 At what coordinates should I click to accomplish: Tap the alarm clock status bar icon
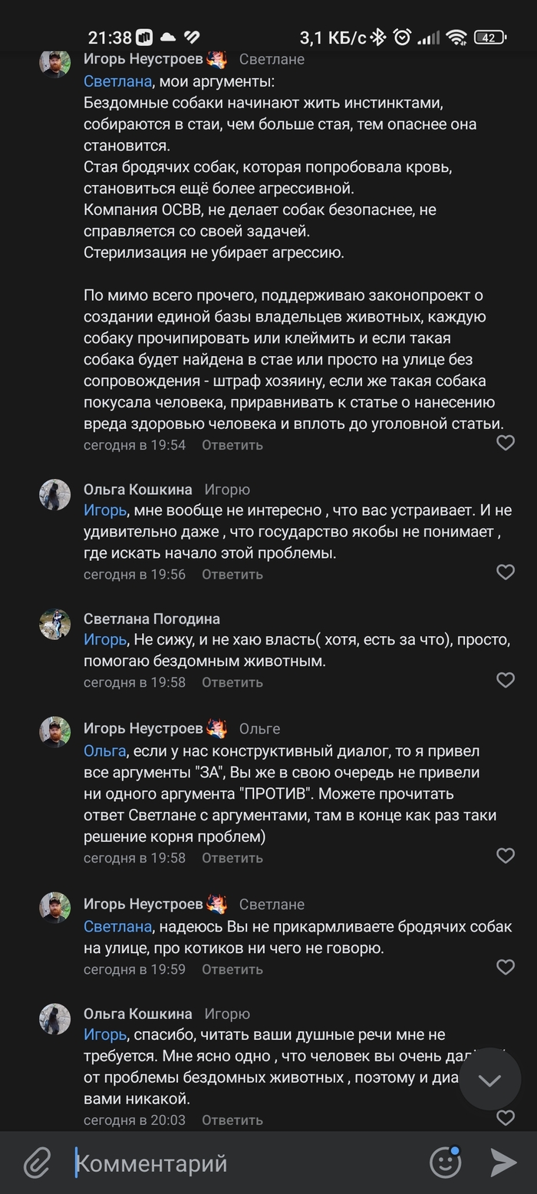click(x=401, y=37)
